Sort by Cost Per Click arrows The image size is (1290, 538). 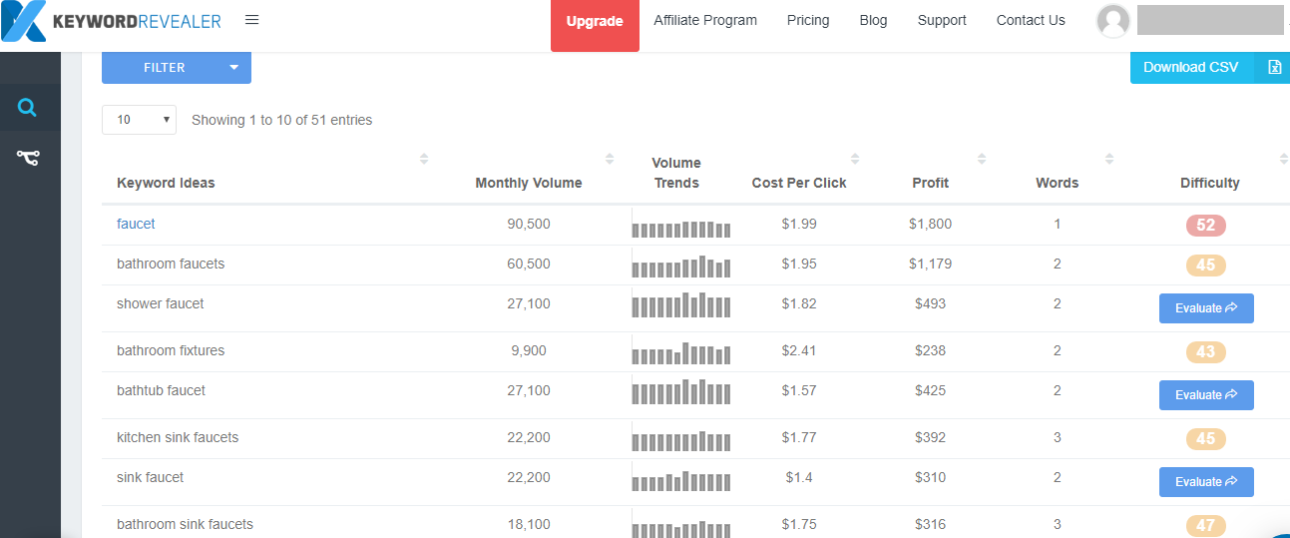click(855, 159)
